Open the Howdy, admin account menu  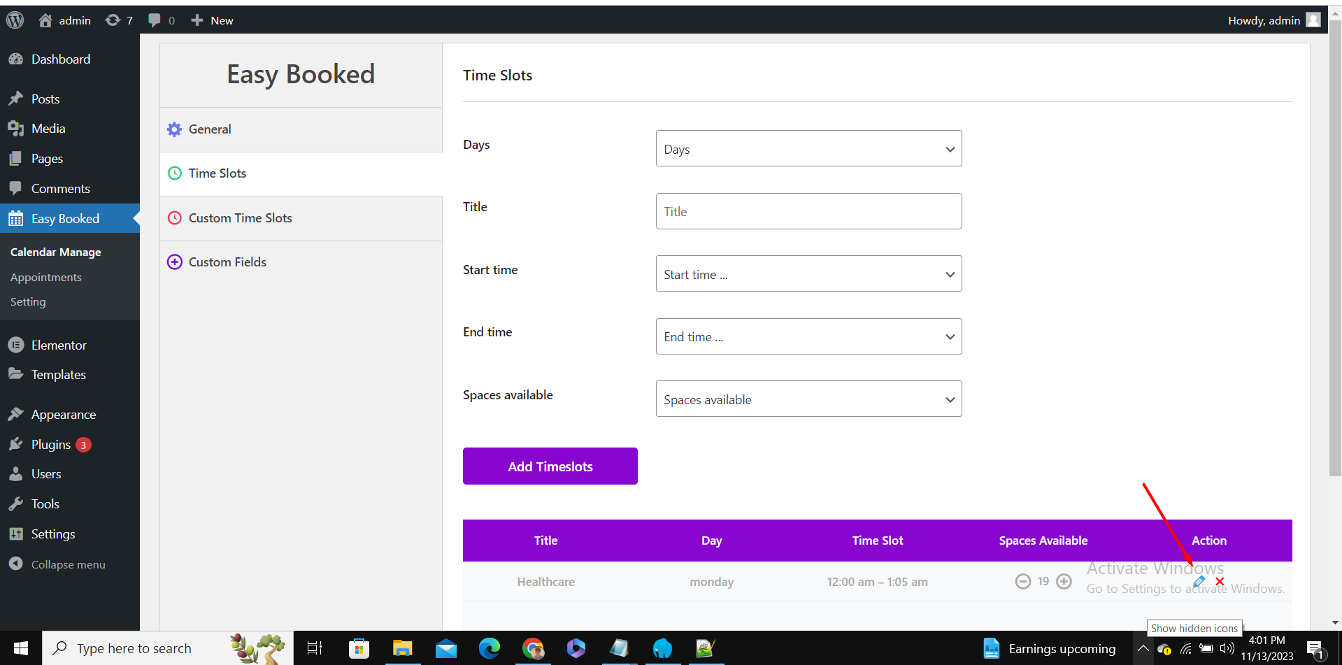(1274, 20)
